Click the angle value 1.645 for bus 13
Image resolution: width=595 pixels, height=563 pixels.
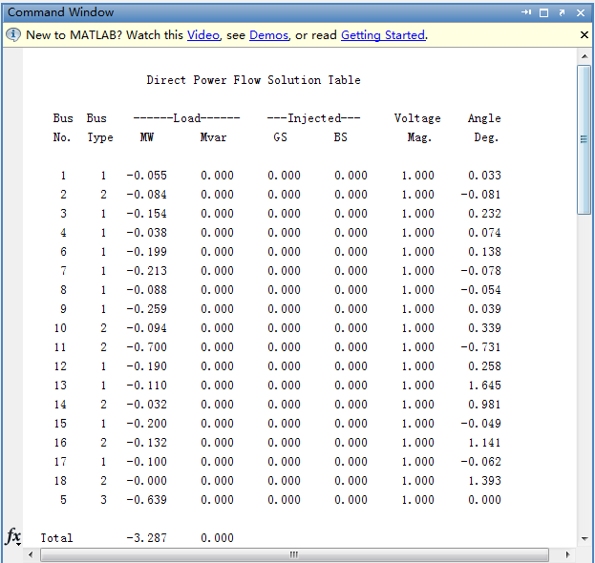point(484,386)
